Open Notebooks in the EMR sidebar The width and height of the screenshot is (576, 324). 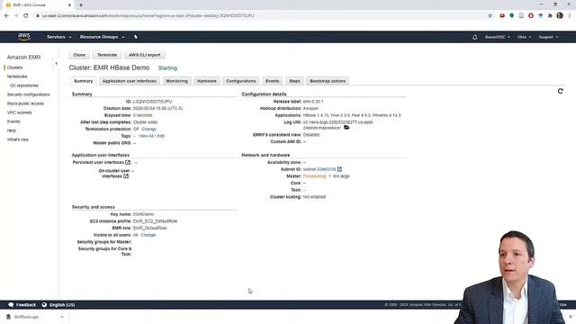pyautogui.click(x=17, y=76)
